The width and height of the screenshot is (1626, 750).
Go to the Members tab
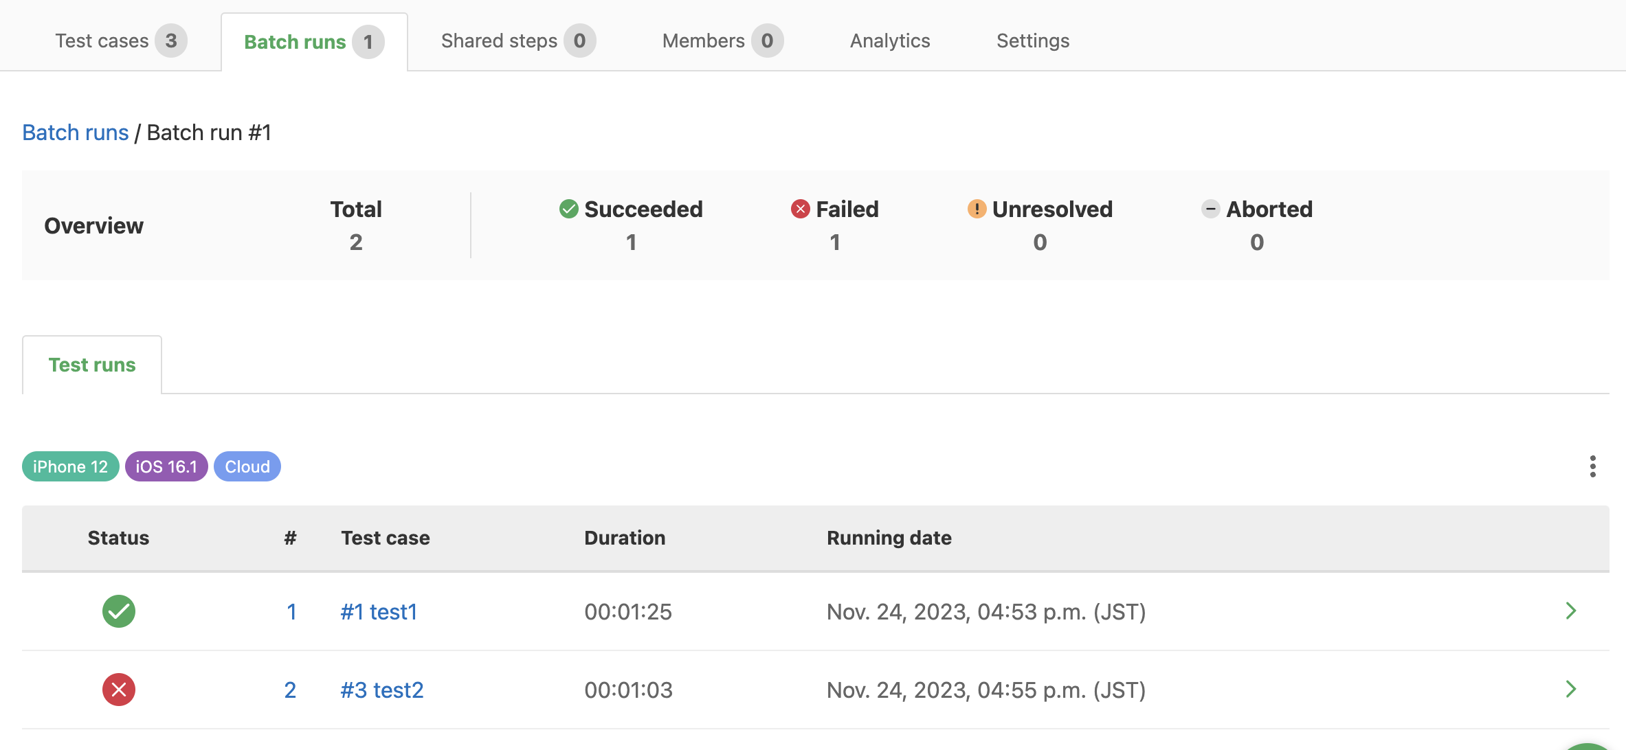[722, 41]
